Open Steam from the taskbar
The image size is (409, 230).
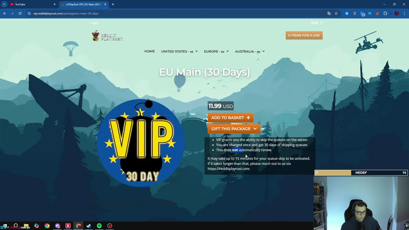click(89, 226)
